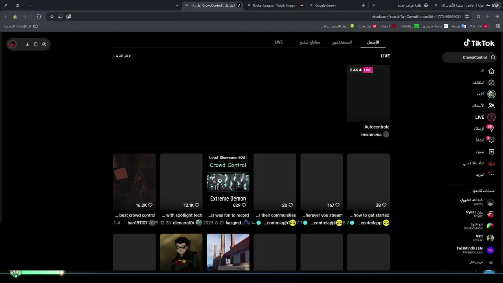This screenshot has width=503, height=283.
Task: Open the Crowd Control Extreme Demon video
Action: point(228,182)
